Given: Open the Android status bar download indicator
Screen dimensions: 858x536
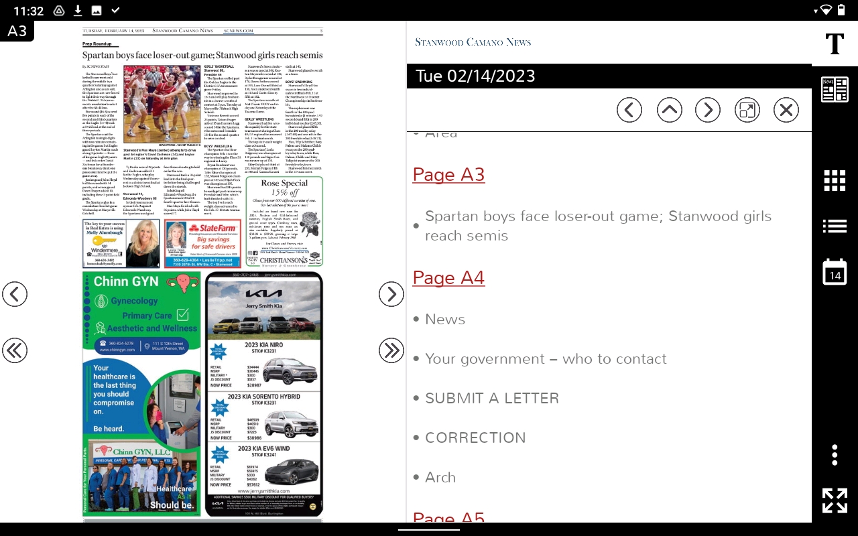Looking at the screenshot, I should coord(78,10).
